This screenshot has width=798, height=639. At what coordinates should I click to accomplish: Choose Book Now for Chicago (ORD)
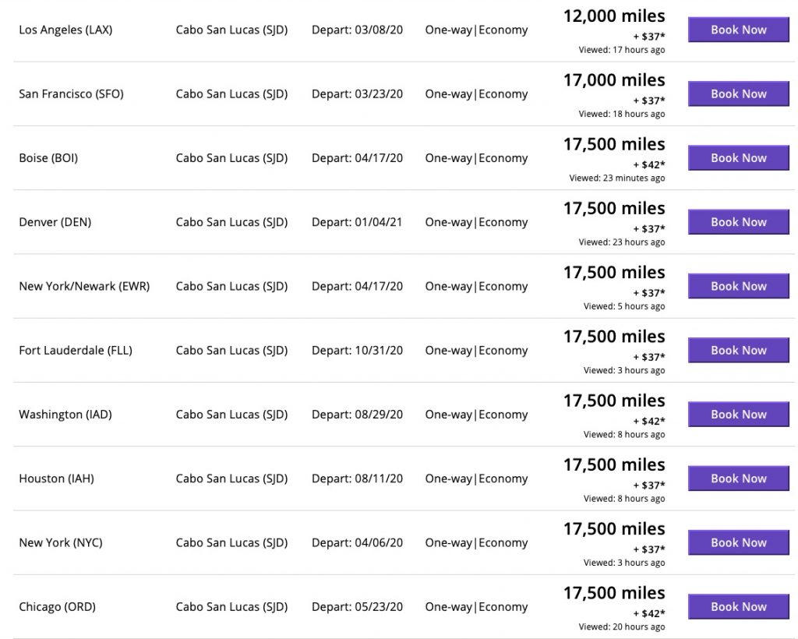(738, 607)
